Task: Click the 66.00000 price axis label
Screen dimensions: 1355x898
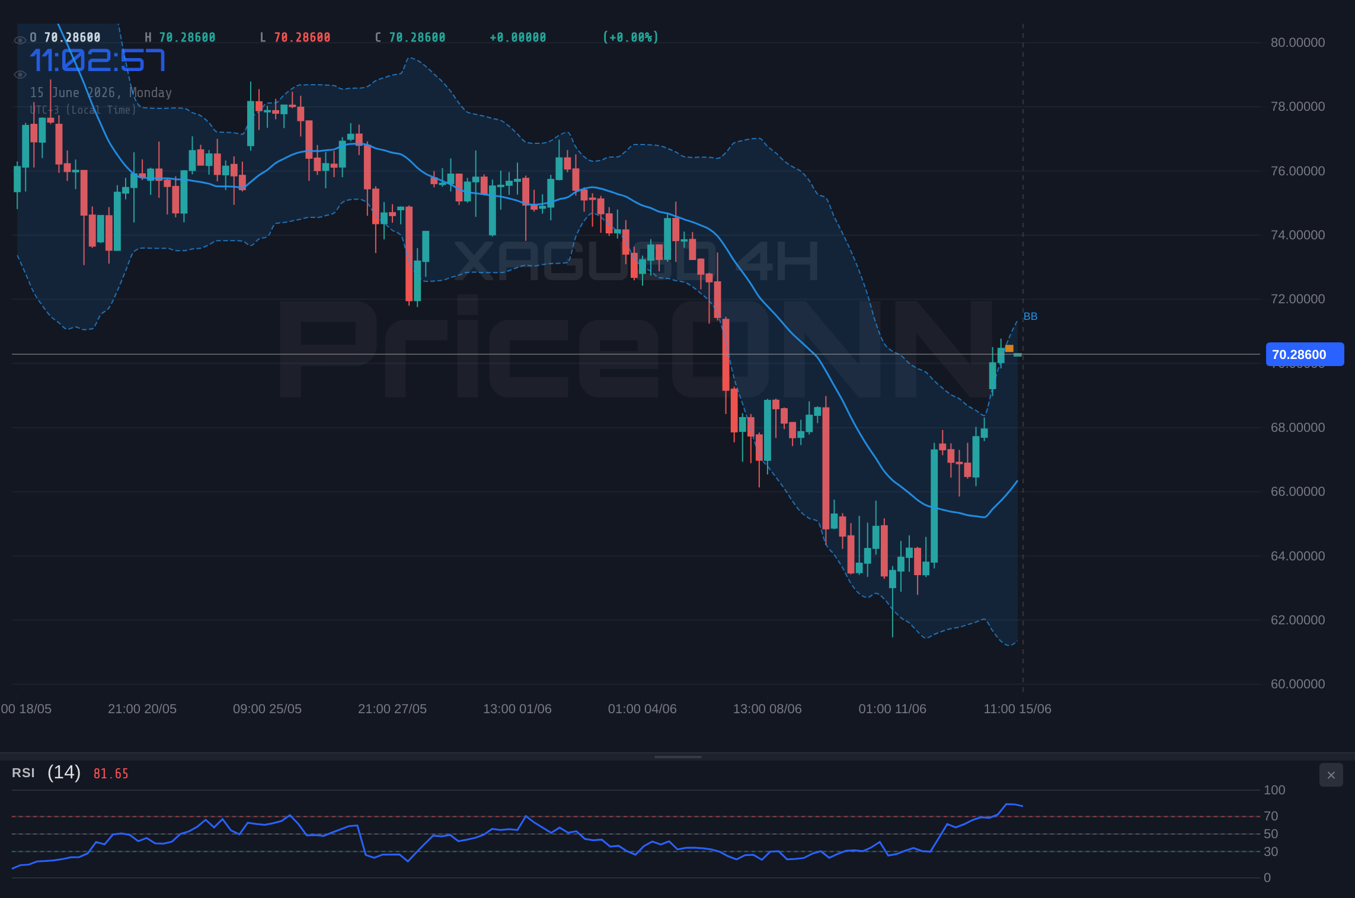Action: point(1298,492)
